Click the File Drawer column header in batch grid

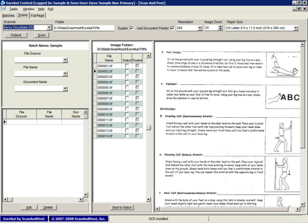click(22, 114)
